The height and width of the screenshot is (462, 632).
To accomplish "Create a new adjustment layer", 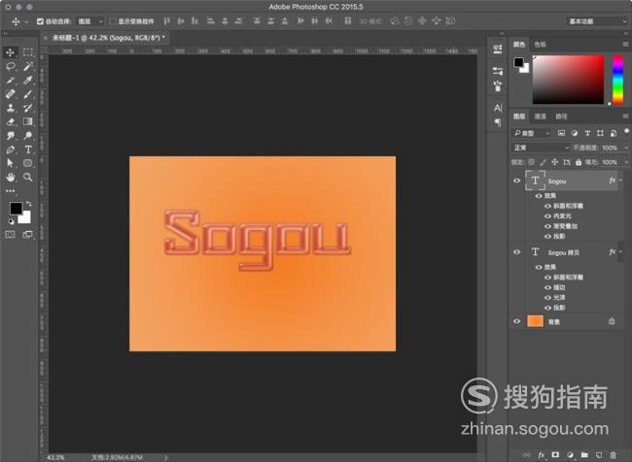I will click(x=570, y=455).
